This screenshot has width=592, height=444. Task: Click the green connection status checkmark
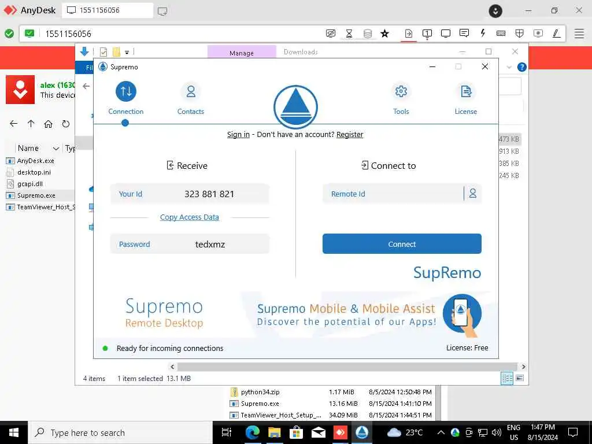pyautogui.click(x=9, y=34)
